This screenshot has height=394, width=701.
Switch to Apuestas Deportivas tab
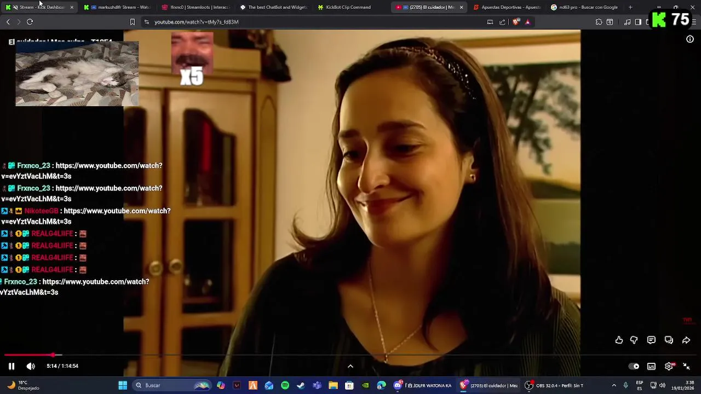click(x=507, y=7)
